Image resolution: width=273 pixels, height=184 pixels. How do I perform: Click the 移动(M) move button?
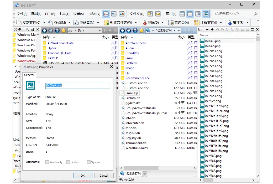[57, 23]
